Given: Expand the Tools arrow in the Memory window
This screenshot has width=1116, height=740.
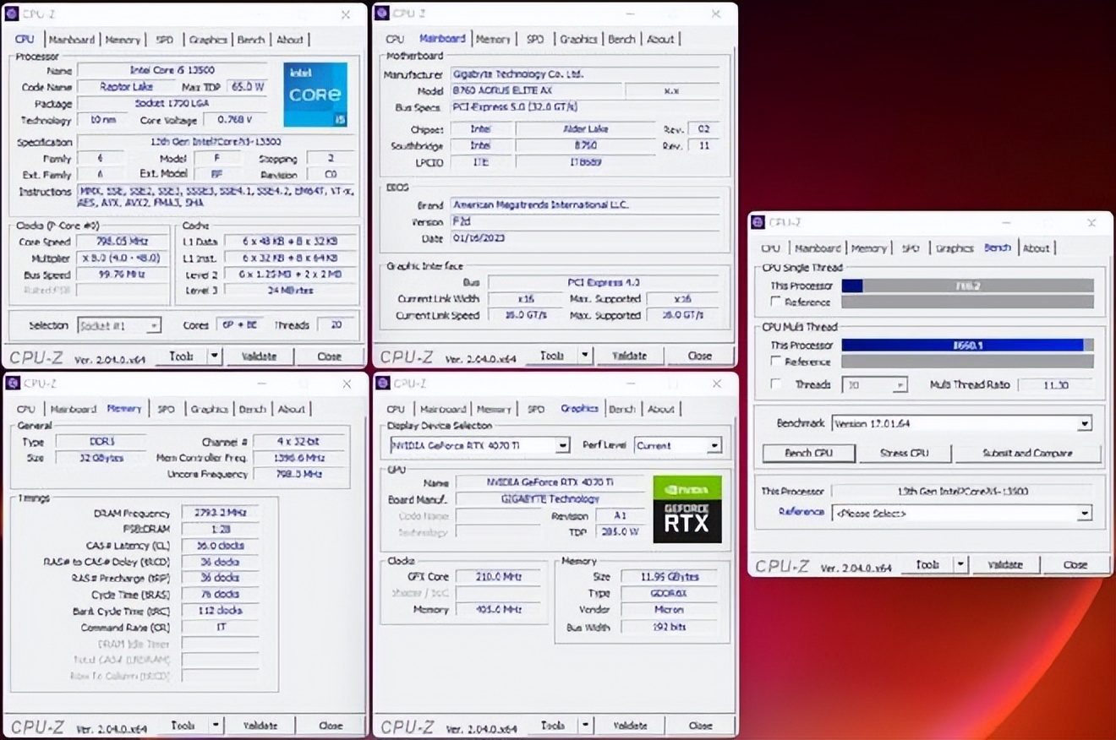Looking at the screenshot, I should [x=216, y=725].
